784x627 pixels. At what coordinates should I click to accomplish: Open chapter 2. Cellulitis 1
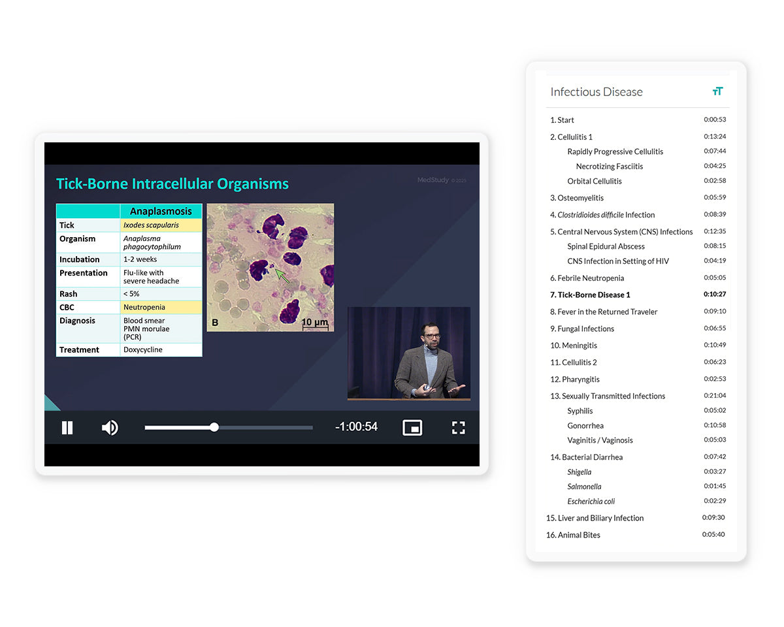tap(572, 137)
